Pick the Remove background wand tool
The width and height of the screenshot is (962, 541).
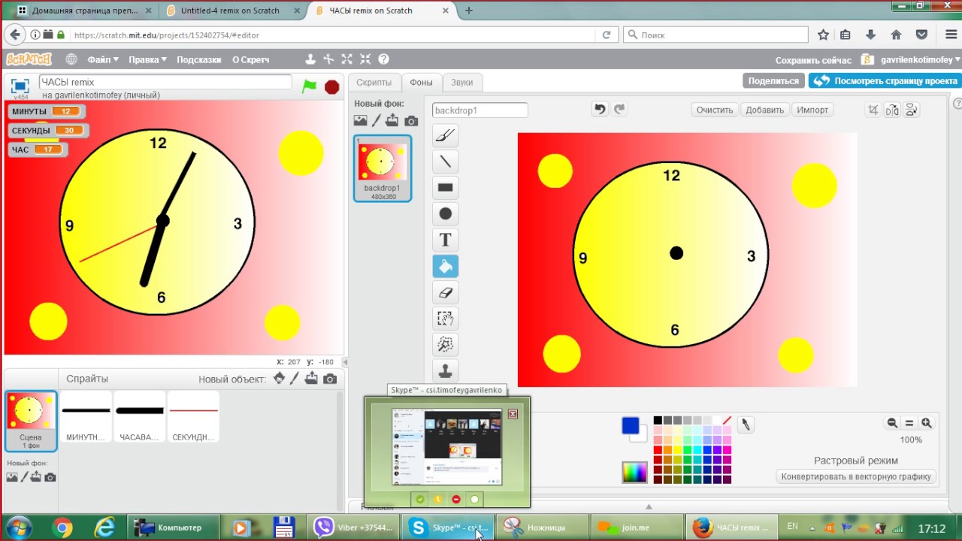pyautogui.click(x=446, y=345)
